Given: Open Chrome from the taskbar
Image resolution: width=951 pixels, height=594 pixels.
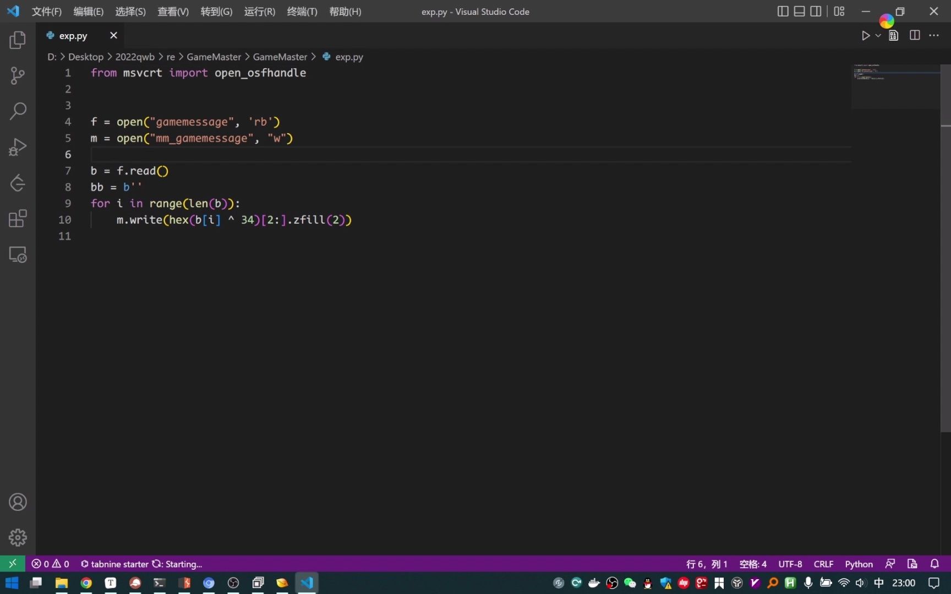Looking at the screenshot, I should [x=86, y=583].
